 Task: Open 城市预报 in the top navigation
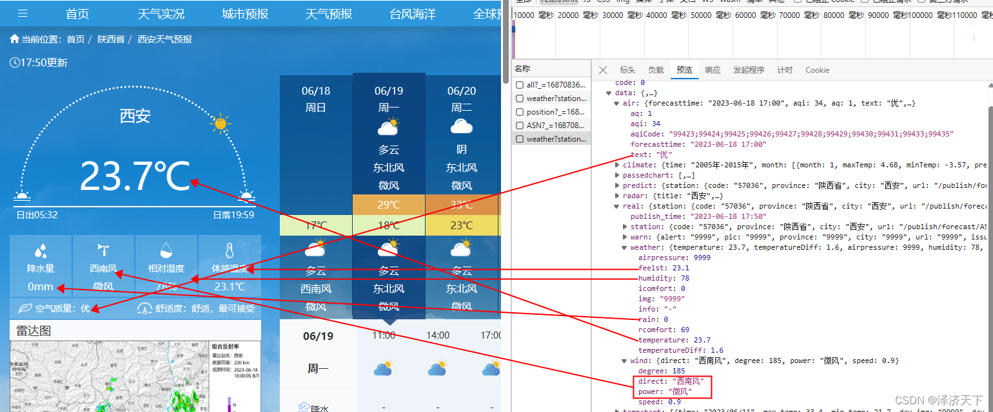pyautogui.click(x=245, y=14)
